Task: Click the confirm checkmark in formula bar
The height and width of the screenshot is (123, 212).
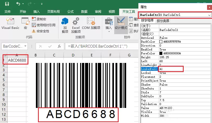Action: coord(50,46)
